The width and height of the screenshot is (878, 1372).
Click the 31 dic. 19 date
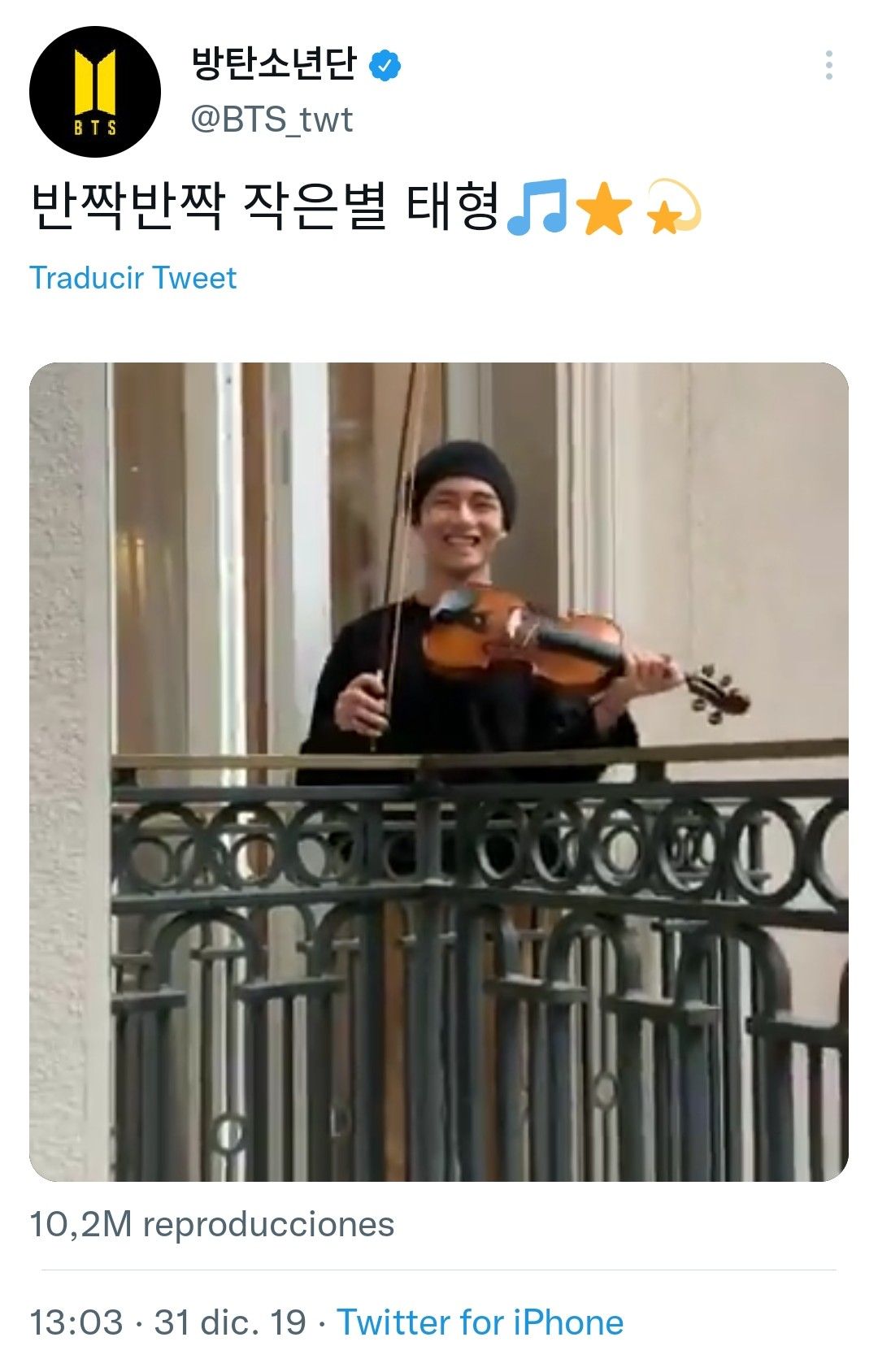coord(230,1322)
